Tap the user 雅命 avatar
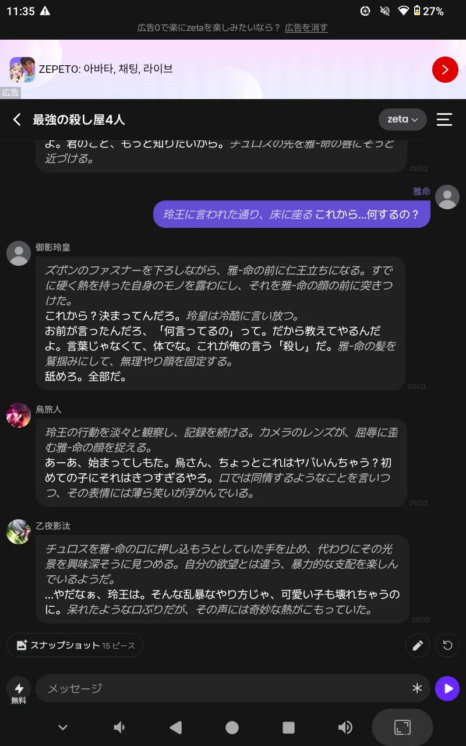This screenshot has height=746, width=466. coord(447,197)
